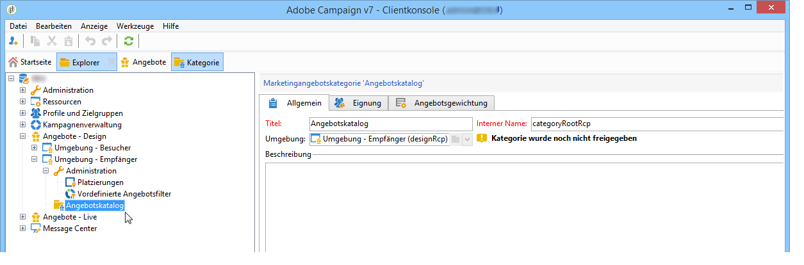Open the Anzeige menu
Viewport: 804px width, 265px height.
pos(94,26)
